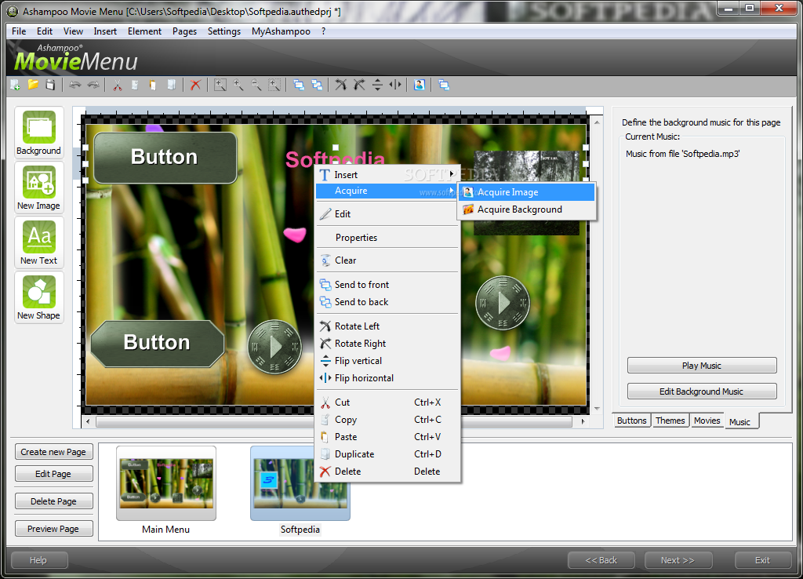
Task: Choose Acquire Image from the submenu
Action: click(x=527, y=192)
